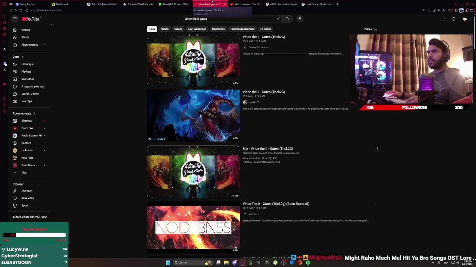Screen dimensions: 476x267
Task: Select the En direct filter chip
Action: tap(266, 29)
